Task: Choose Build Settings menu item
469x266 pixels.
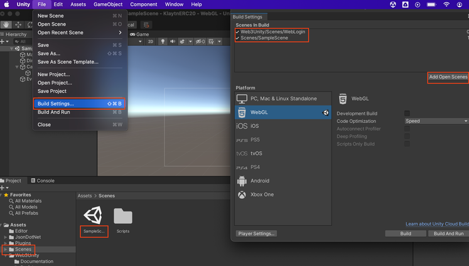Action: coord(80,104)
